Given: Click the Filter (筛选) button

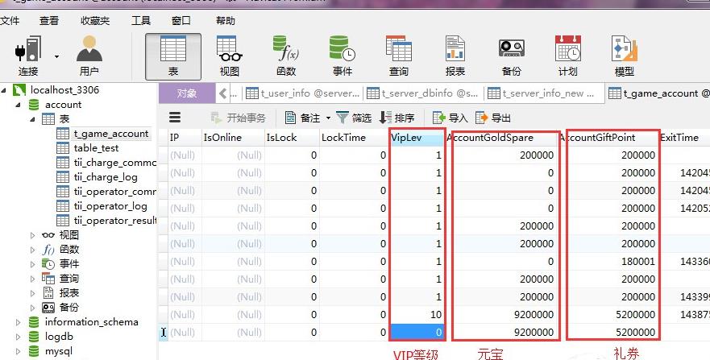Looking at the screenshot, I should tap(354, 118).
